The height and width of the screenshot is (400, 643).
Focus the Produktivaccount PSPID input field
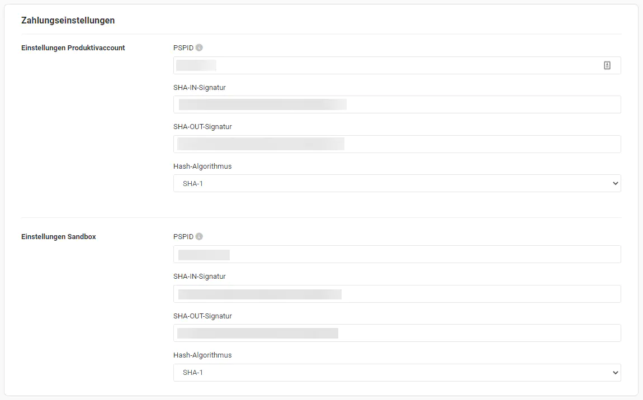pyautogui.click(x=391, y=65)
